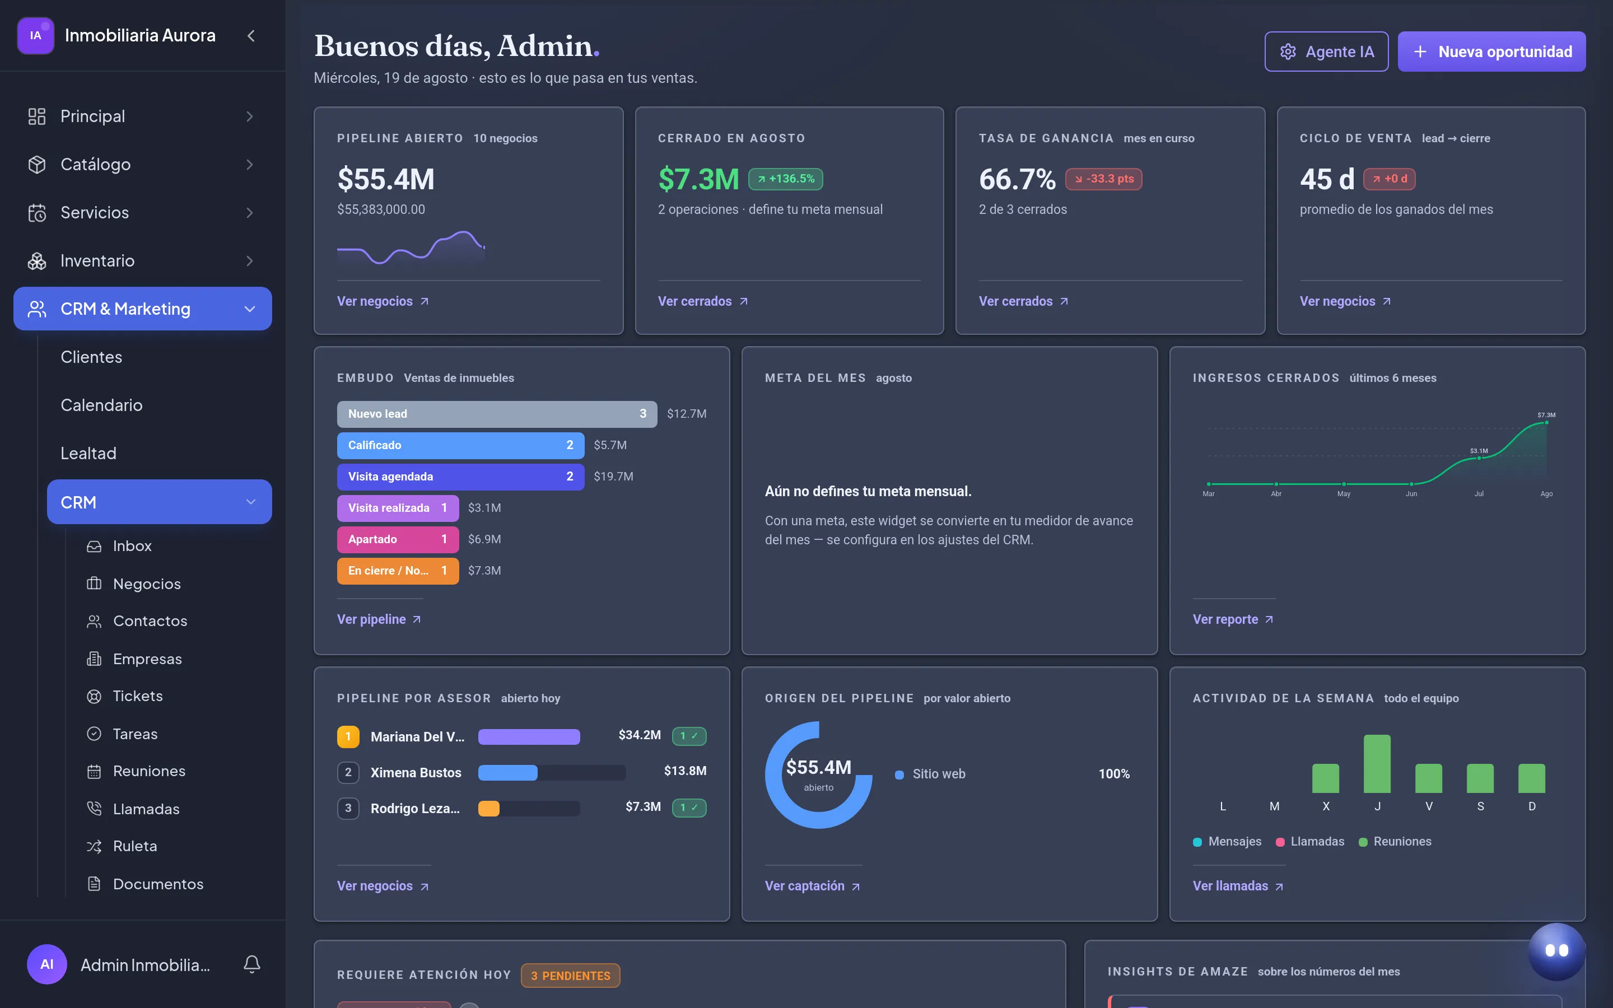
Task: Click the Nuevo lead funnel bar
Action: pyautogui.click(x=497, y=414)
